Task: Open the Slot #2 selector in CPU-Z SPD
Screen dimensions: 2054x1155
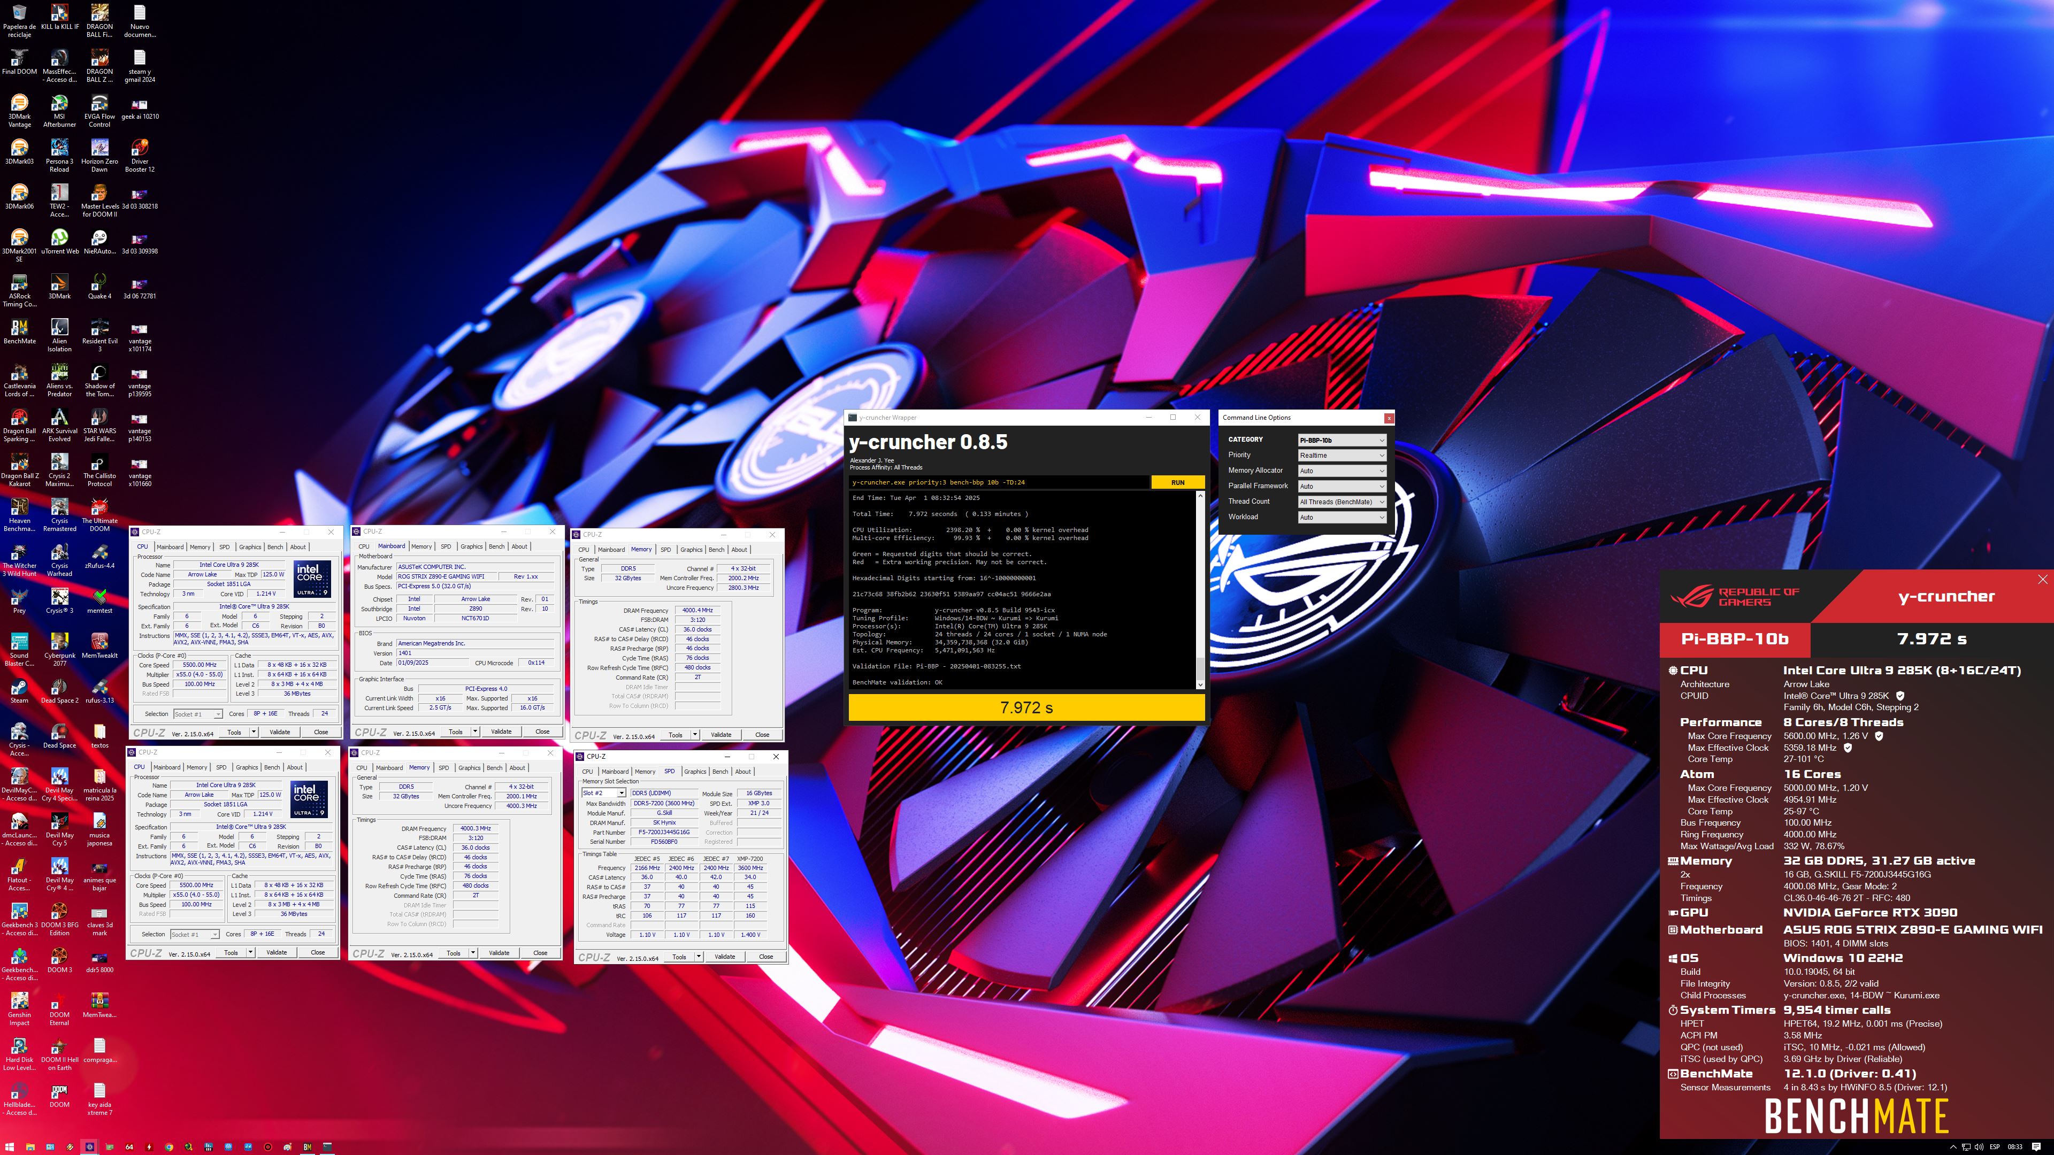Action: (603, 793)
